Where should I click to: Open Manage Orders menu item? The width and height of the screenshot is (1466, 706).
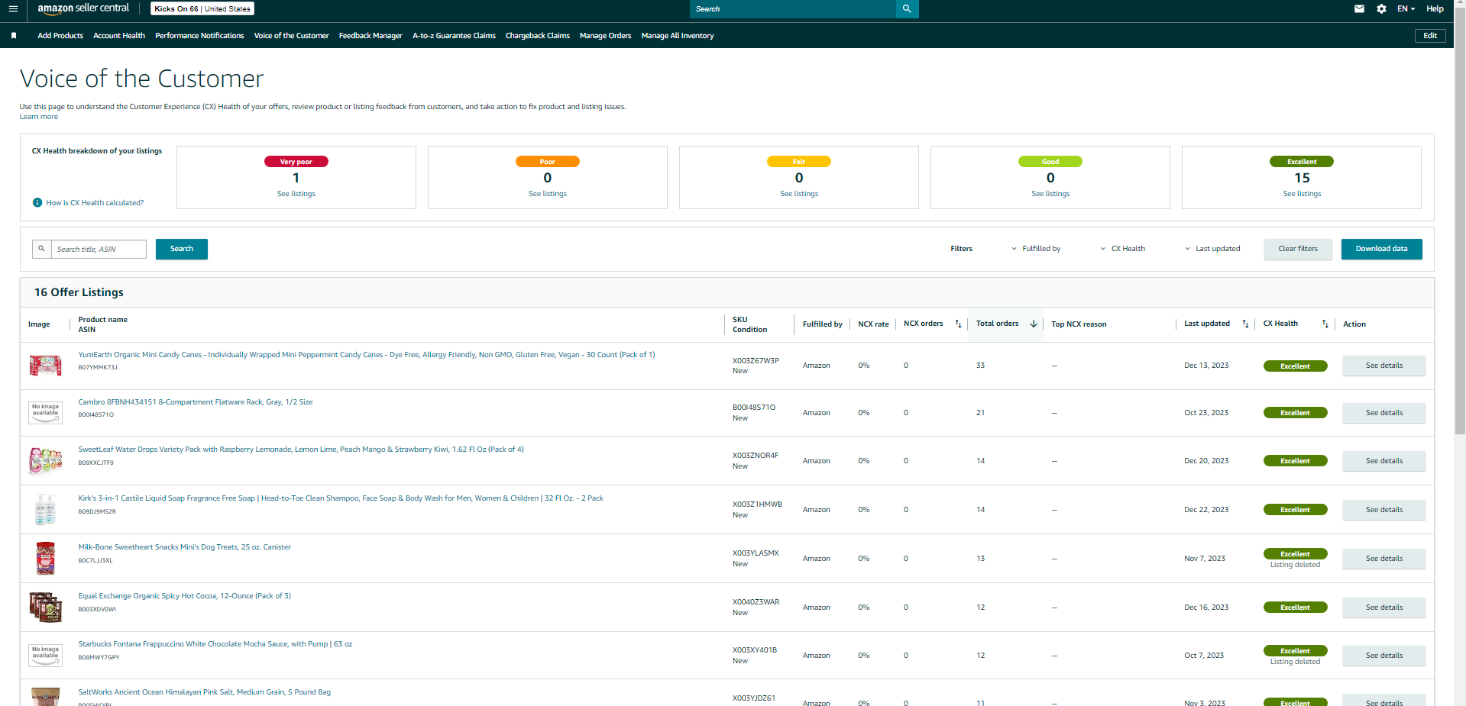click(x=605, y=36)
